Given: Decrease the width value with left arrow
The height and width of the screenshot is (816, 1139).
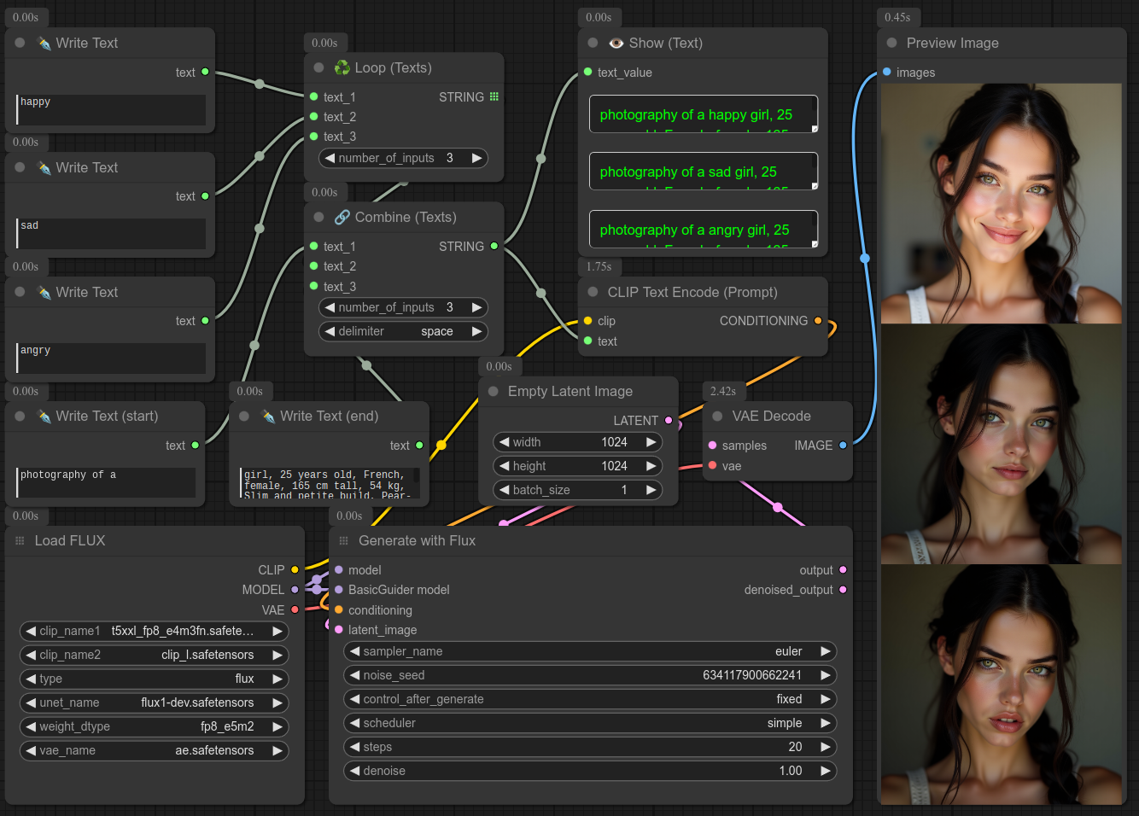Looking at the screenshot, I should (505, 442).
